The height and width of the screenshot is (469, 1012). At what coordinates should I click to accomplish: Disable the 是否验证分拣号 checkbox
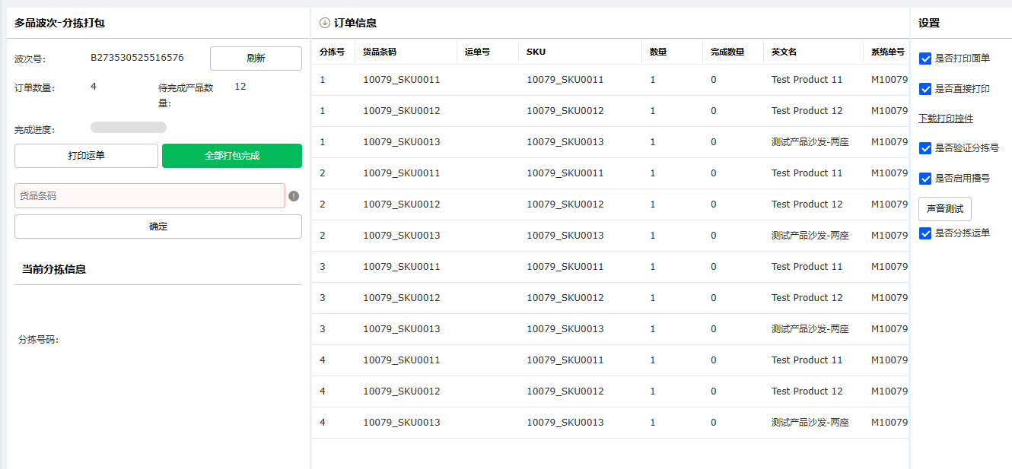(x=925, y=148)
